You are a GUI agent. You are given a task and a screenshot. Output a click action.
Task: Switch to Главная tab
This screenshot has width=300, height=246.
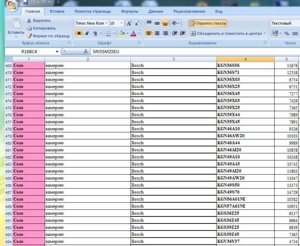(x=33, y=11)
